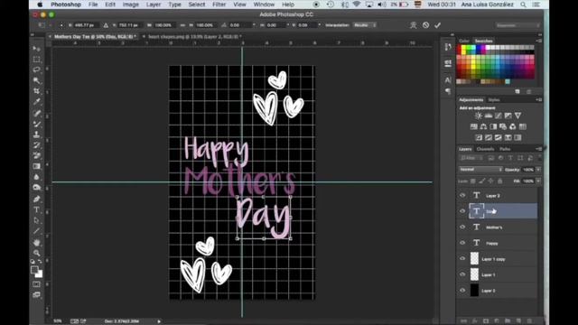The height and width of the screenshot is (325, 578).
Task: Hide the Happy text layer
Action: [x=462, y=243]
